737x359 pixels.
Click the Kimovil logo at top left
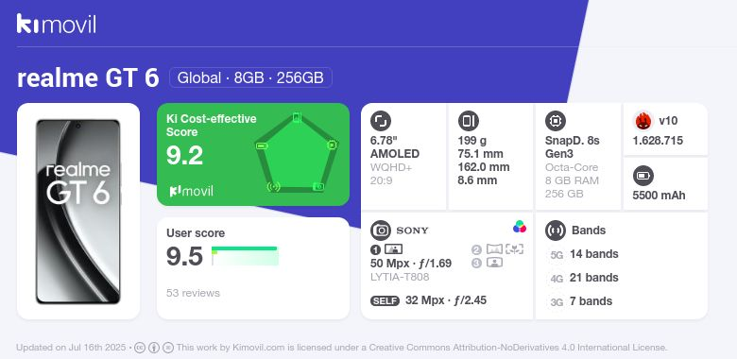click(x=57, y=24)
